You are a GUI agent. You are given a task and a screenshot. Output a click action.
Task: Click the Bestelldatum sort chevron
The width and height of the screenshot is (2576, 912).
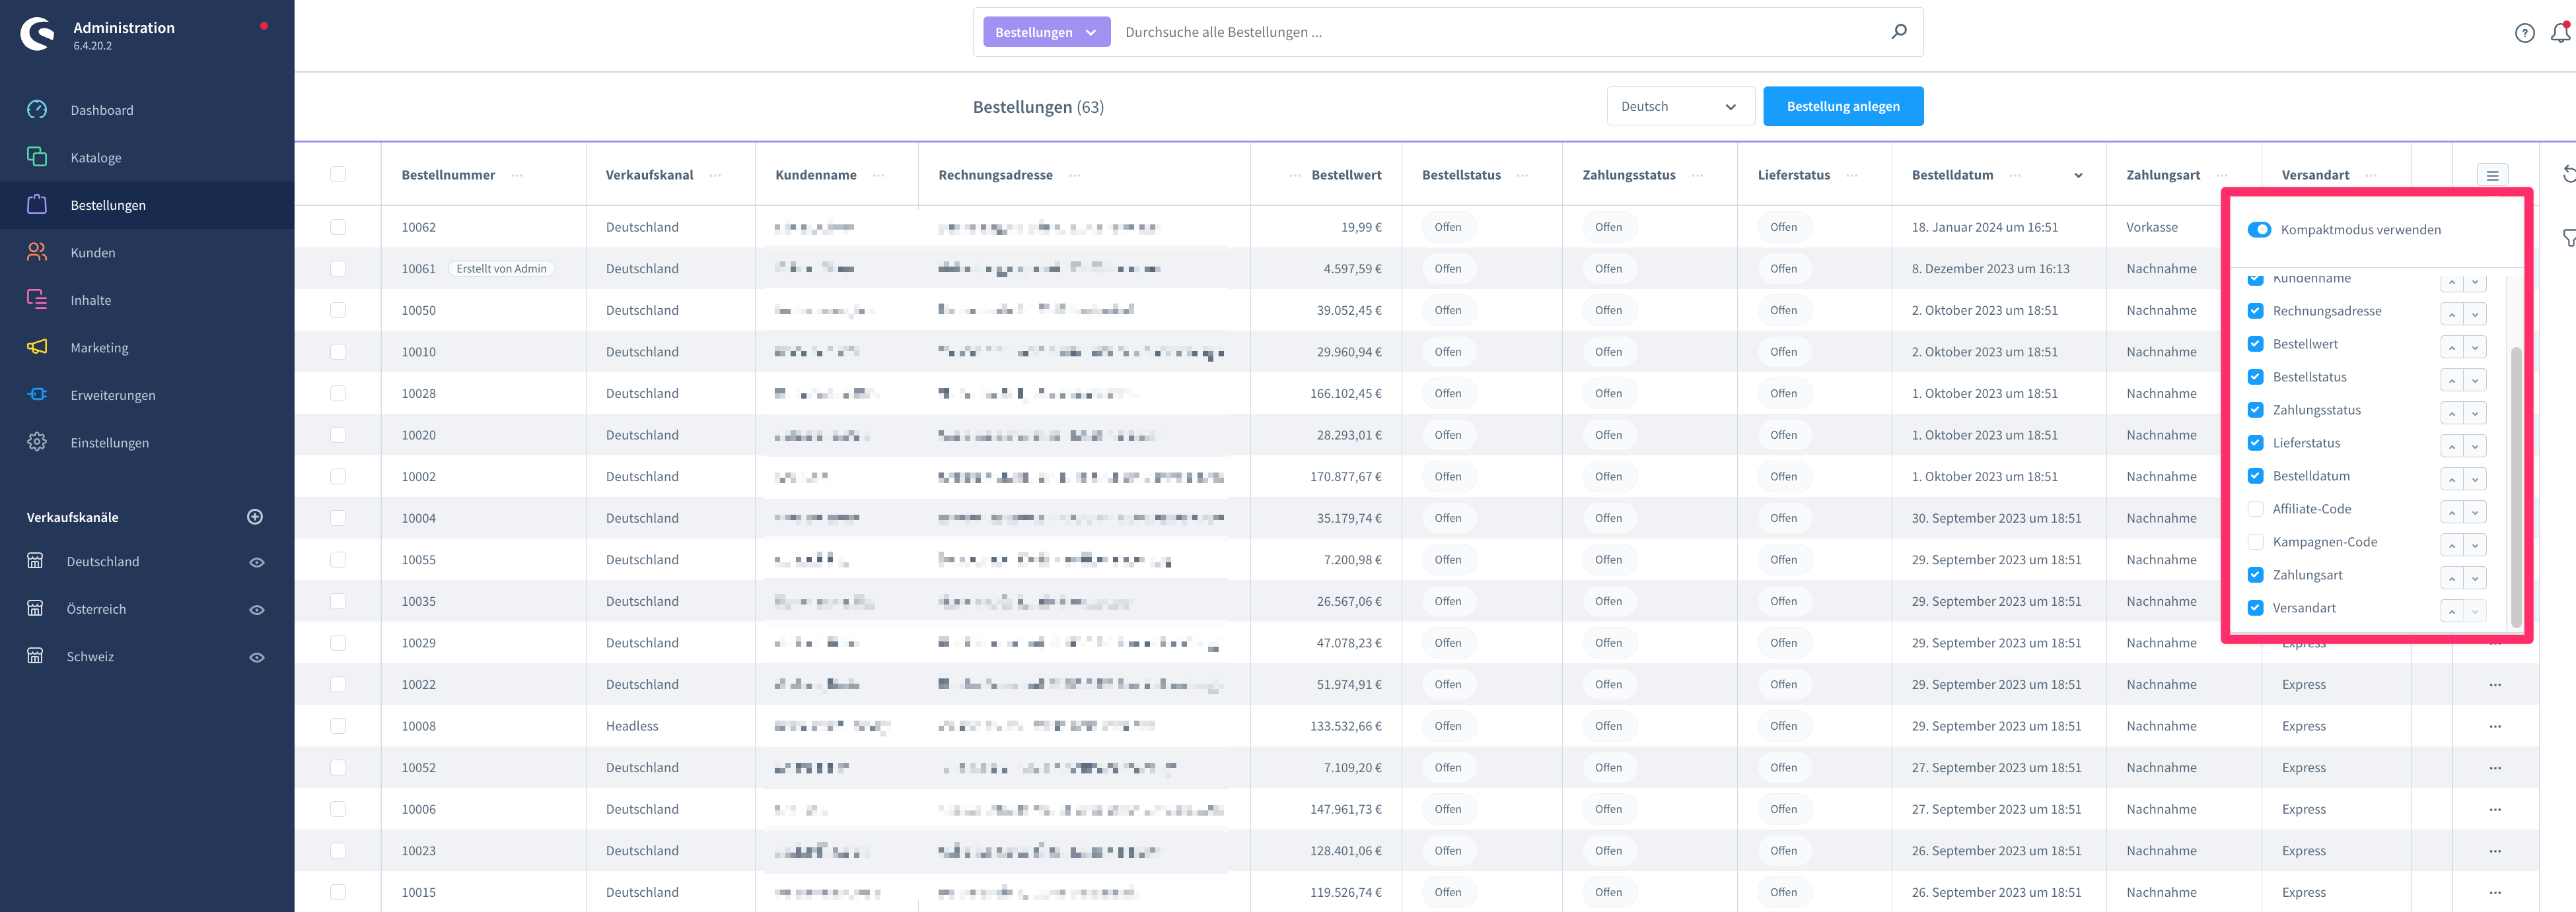coord(2078,175)
